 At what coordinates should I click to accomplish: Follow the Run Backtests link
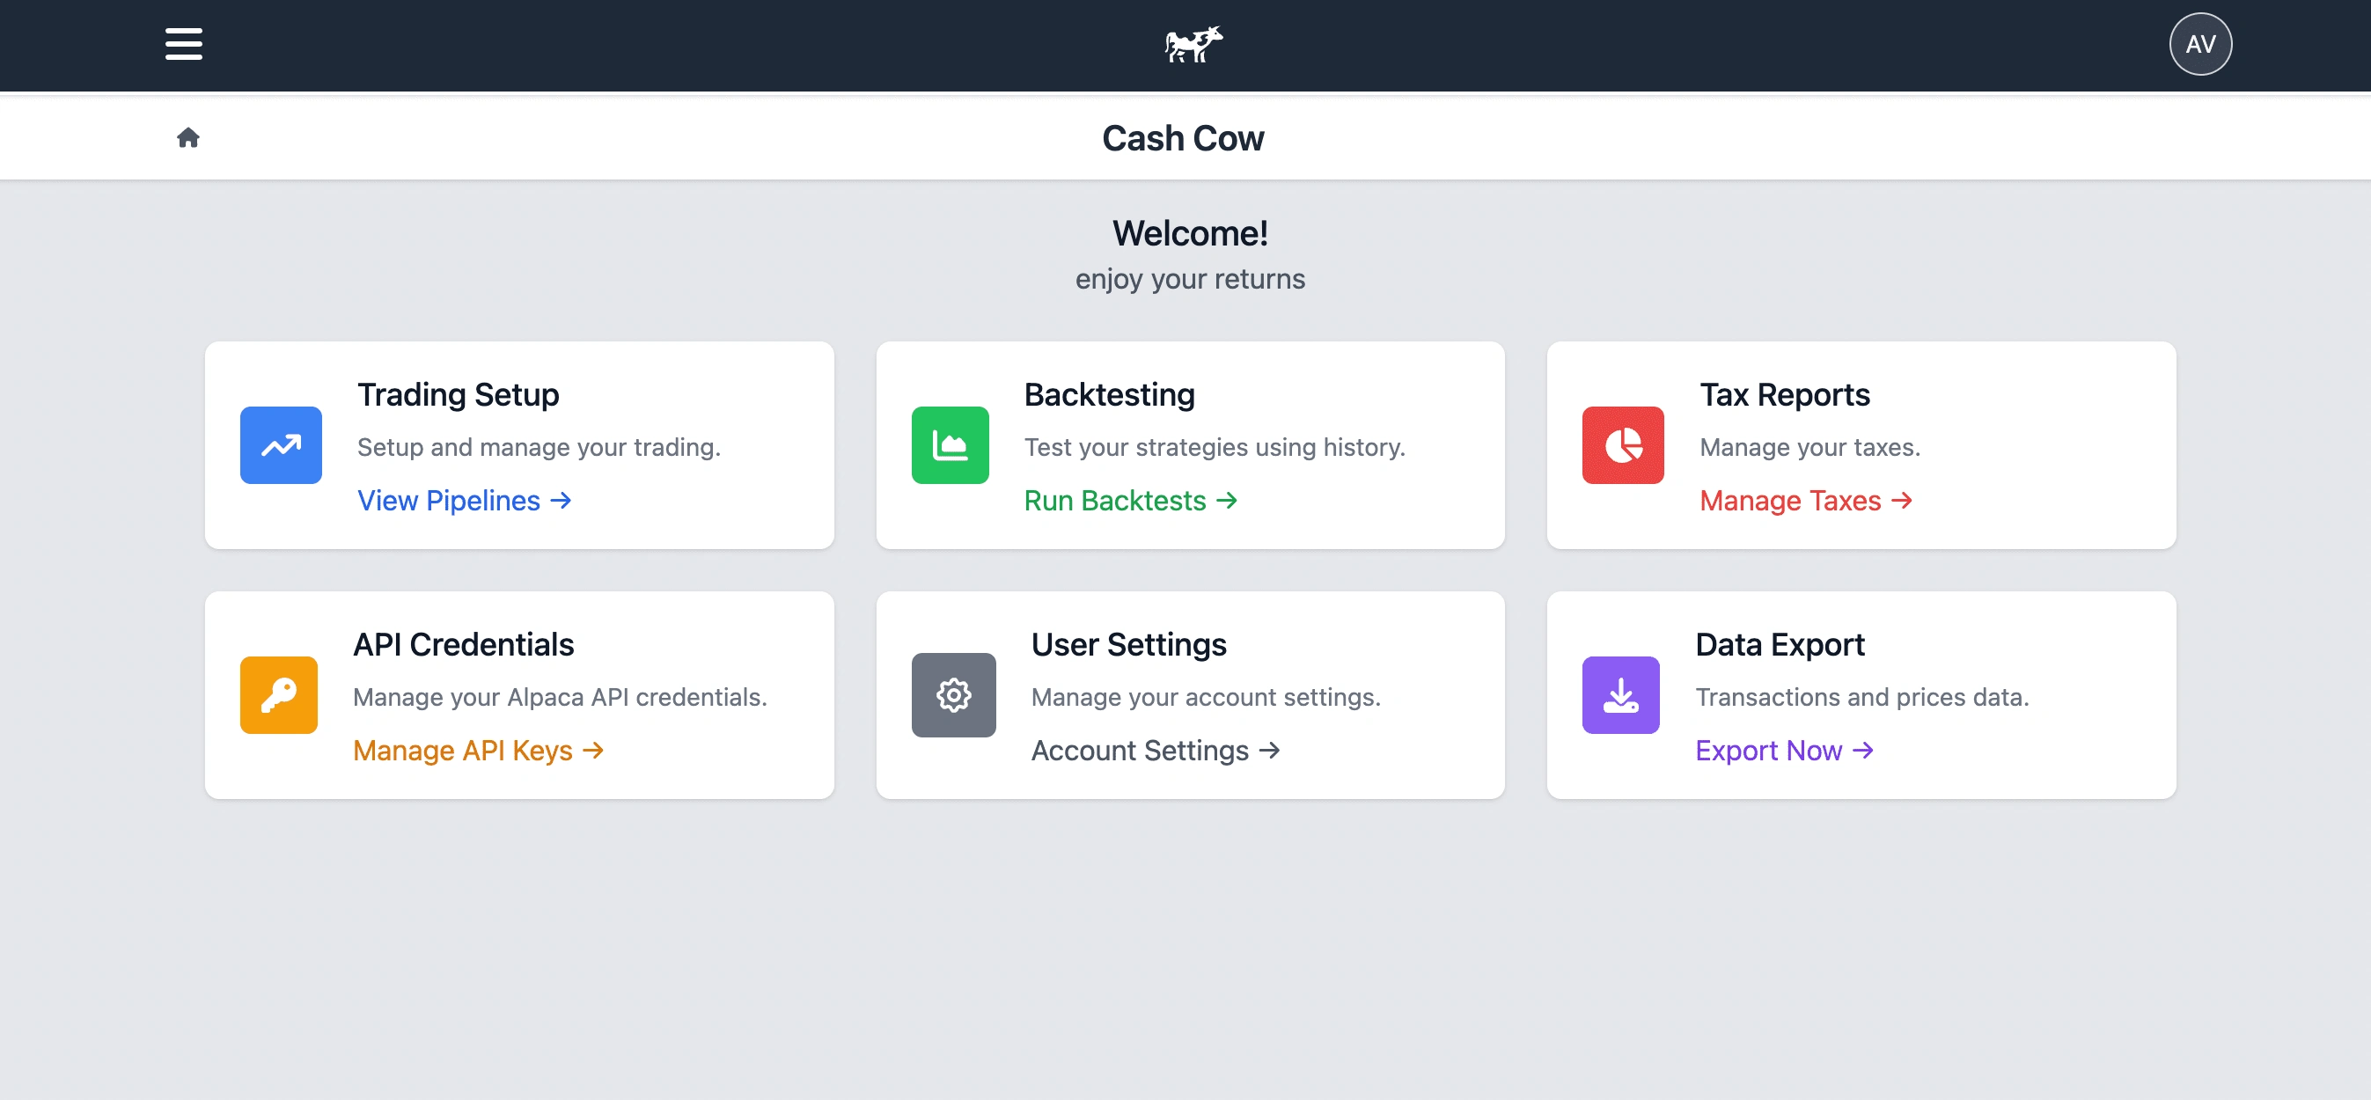[1130, 501]
